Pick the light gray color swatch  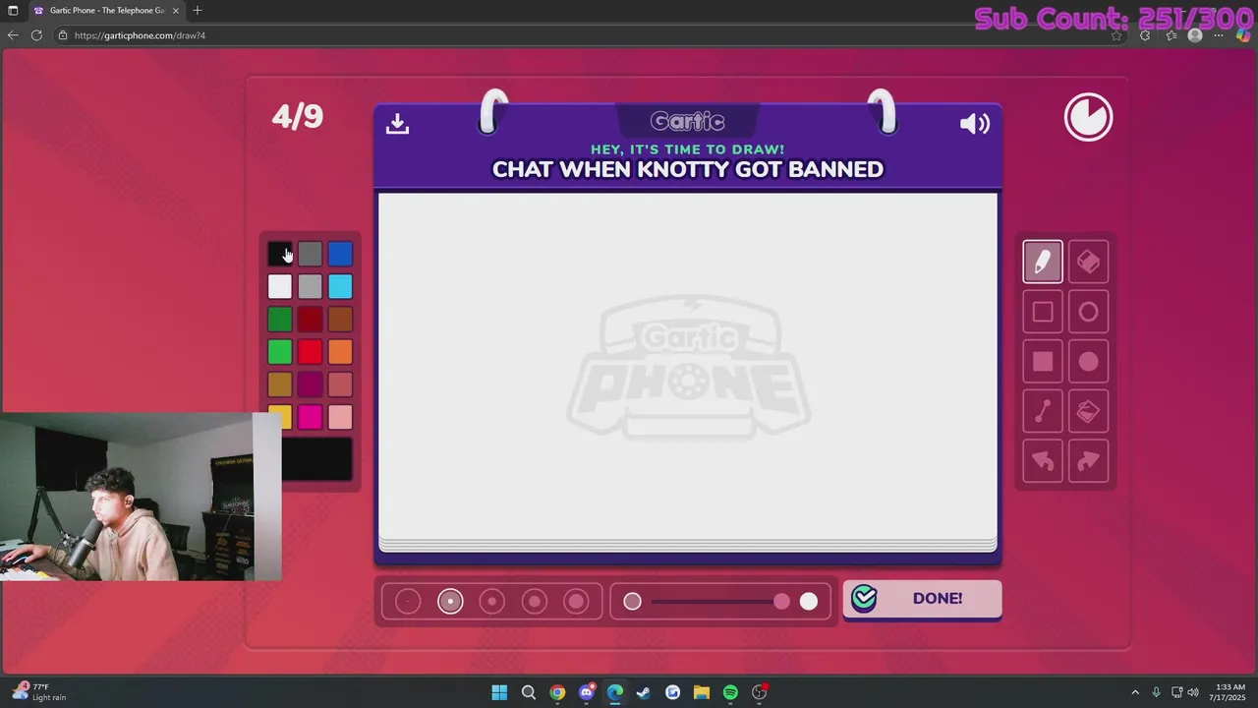[310, 286]
